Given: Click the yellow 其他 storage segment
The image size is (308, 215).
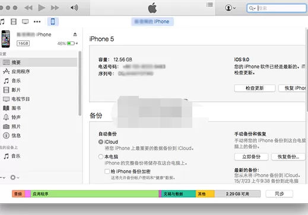Looking at the screenshot, I should click(x=205, y=194).
